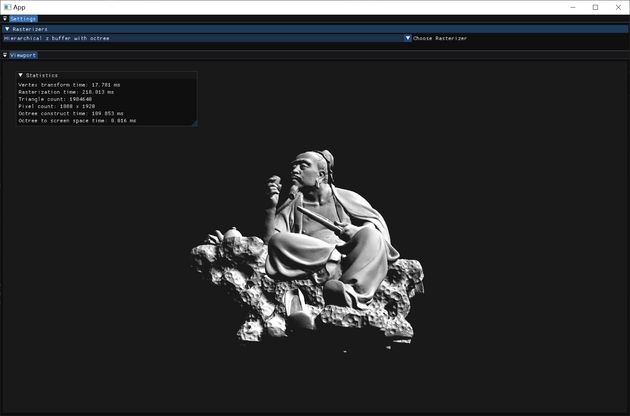The width and height of the screenshot is (630, 416).
Task: Click the Octree construct time line
Action: coord(71,114)
